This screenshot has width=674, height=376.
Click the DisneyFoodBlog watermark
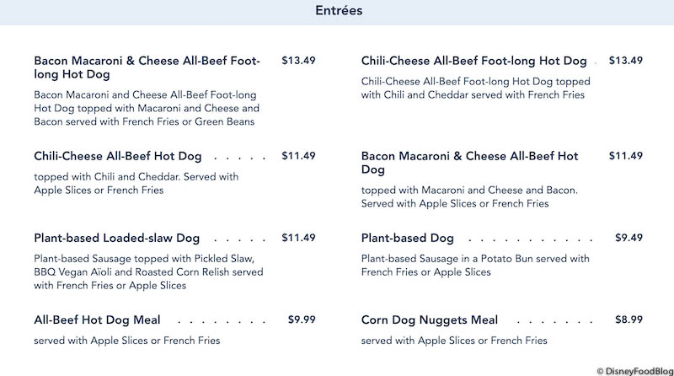[634, 369]
